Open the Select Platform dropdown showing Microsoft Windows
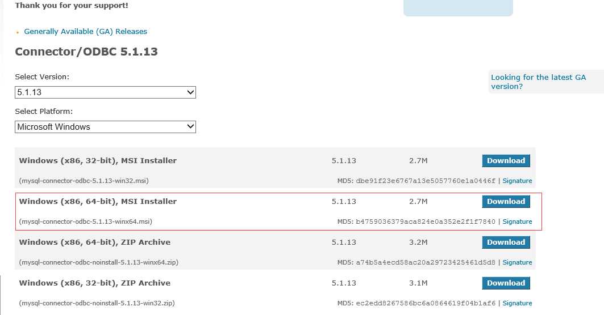Screen dimensions: 604x315 coord(105,127)
